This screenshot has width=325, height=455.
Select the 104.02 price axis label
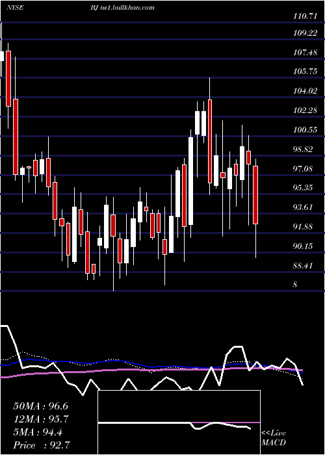(305, 91)
